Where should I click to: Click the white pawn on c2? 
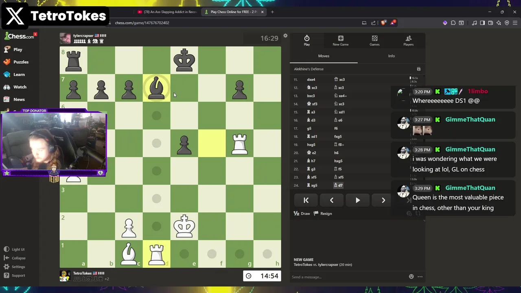(129, 226)
